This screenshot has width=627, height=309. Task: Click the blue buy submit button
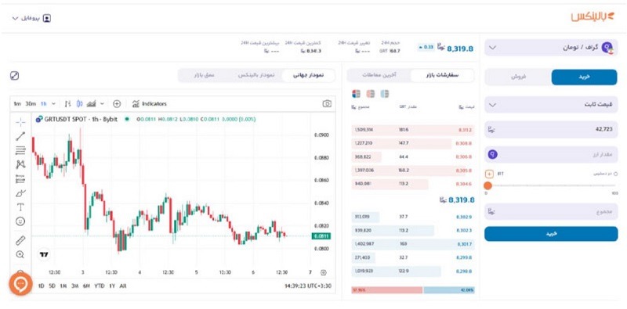[551, 234]
